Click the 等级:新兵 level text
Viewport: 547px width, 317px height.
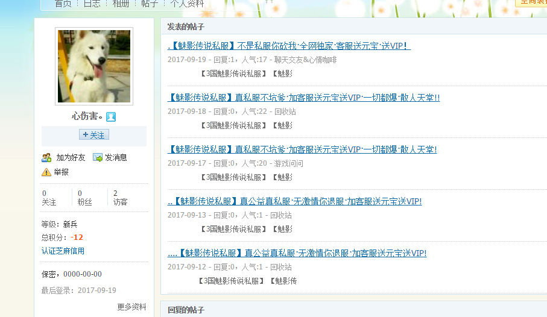coord(59,224)
